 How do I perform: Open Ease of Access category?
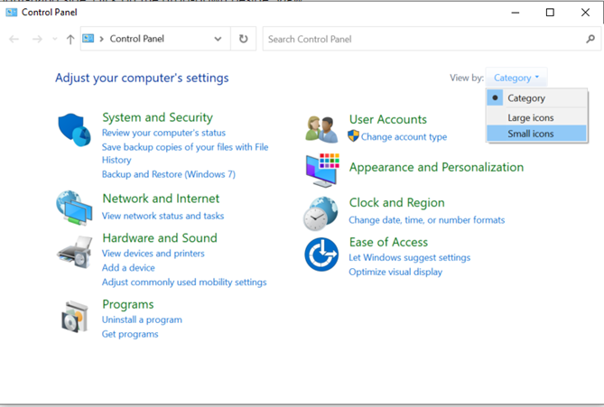click(388, 242)
